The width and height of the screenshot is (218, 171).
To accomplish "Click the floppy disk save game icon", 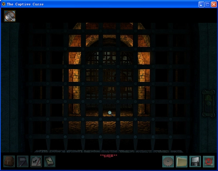I will 195,161.
